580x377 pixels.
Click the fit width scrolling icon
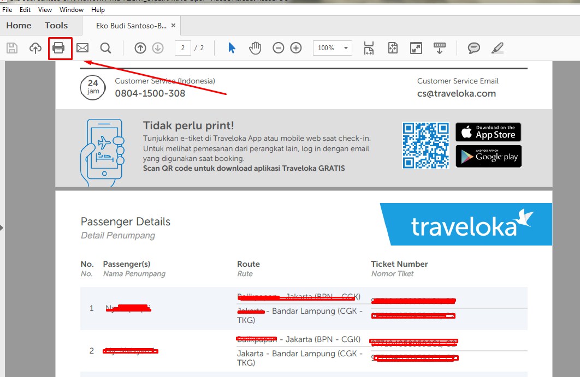click(369, 48)
